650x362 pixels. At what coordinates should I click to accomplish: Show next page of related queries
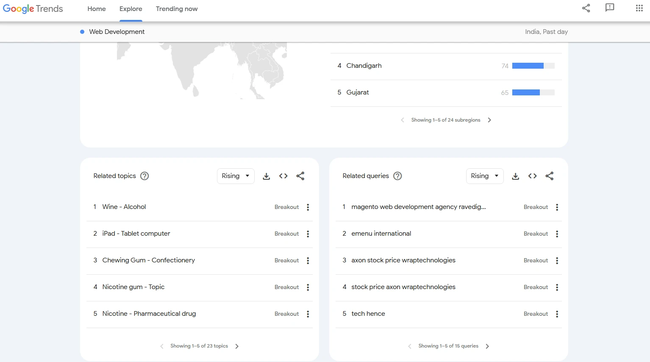click(487, 346)
